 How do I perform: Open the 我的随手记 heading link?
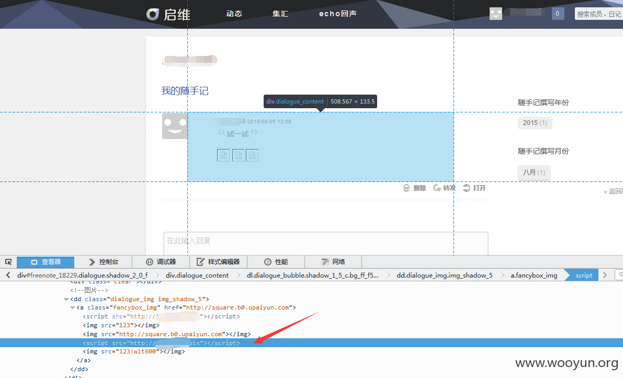pyautogui.click(x=185, y=90)
